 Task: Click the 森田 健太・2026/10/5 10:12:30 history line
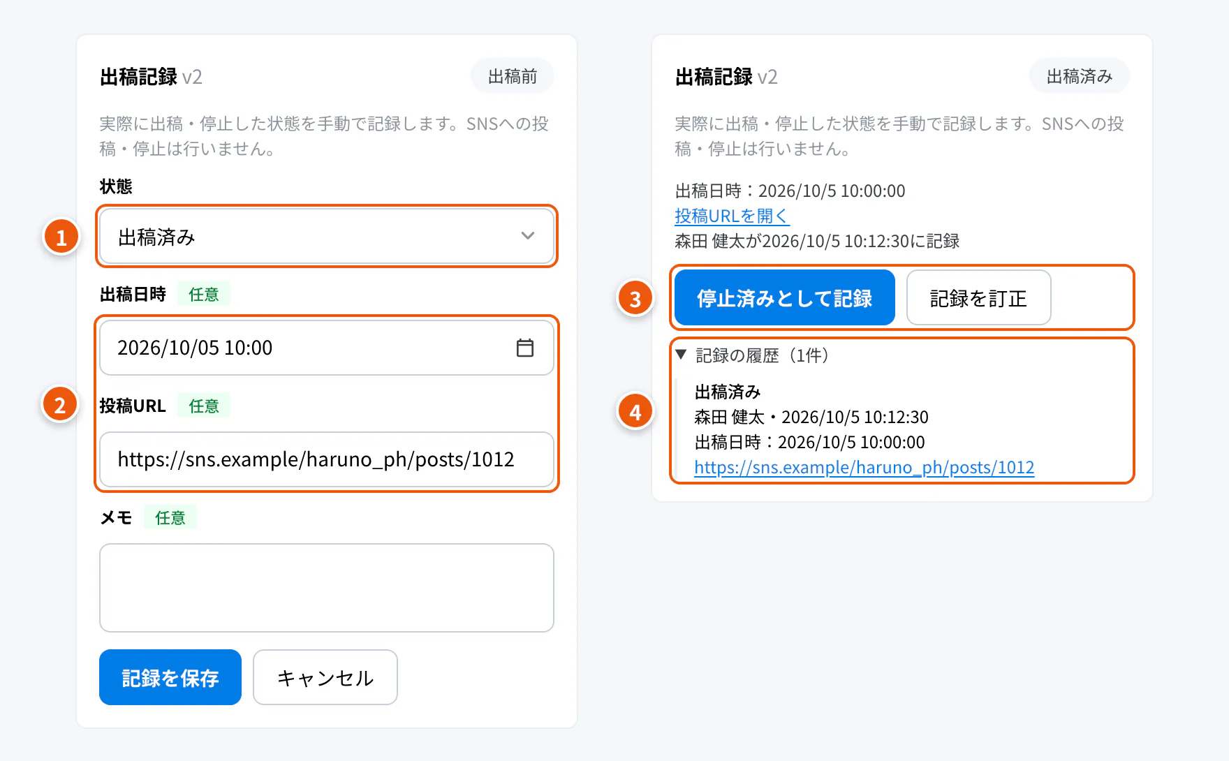(x=811, y=417)
